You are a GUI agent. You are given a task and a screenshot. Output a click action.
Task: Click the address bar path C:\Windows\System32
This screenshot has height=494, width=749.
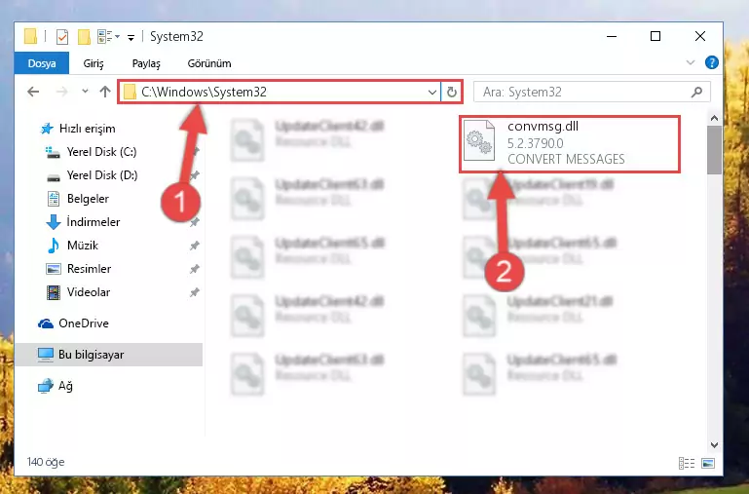204,92
